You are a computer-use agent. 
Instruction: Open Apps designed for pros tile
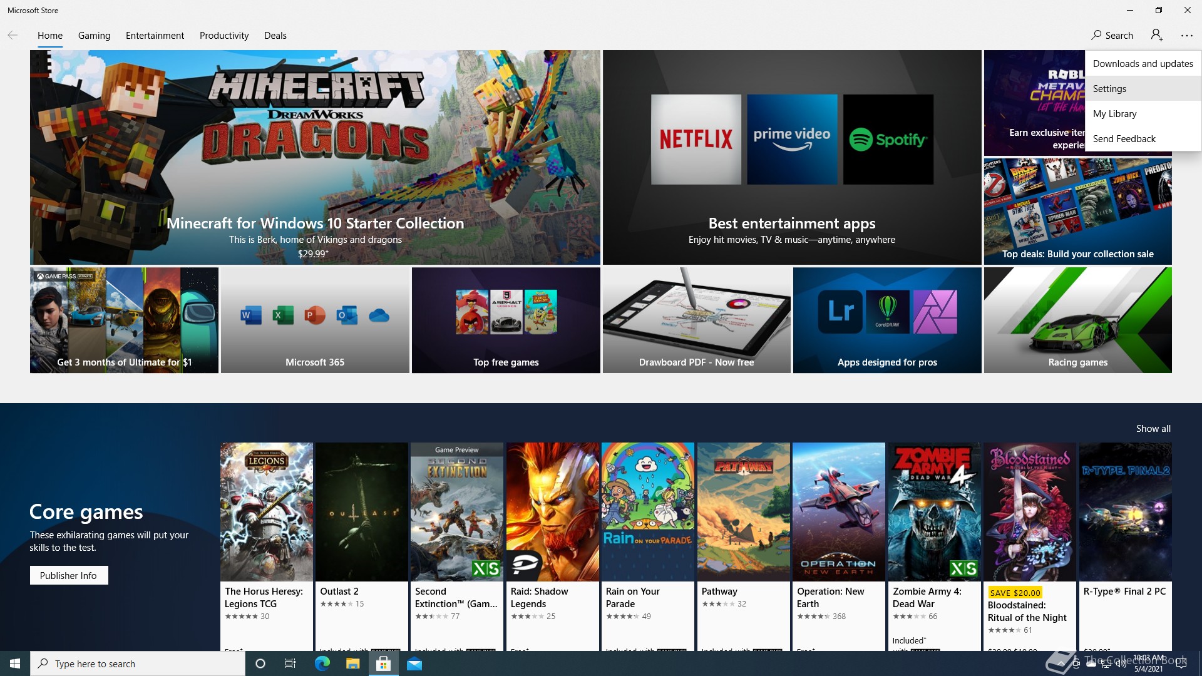click(887, 320)
